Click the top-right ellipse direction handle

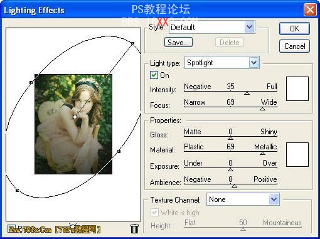[132, 43]
